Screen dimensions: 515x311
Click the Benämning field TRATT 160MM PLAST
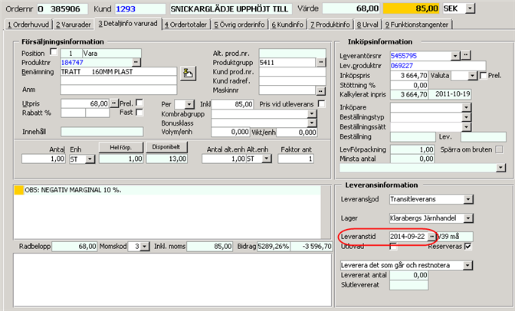pos(119,71)
